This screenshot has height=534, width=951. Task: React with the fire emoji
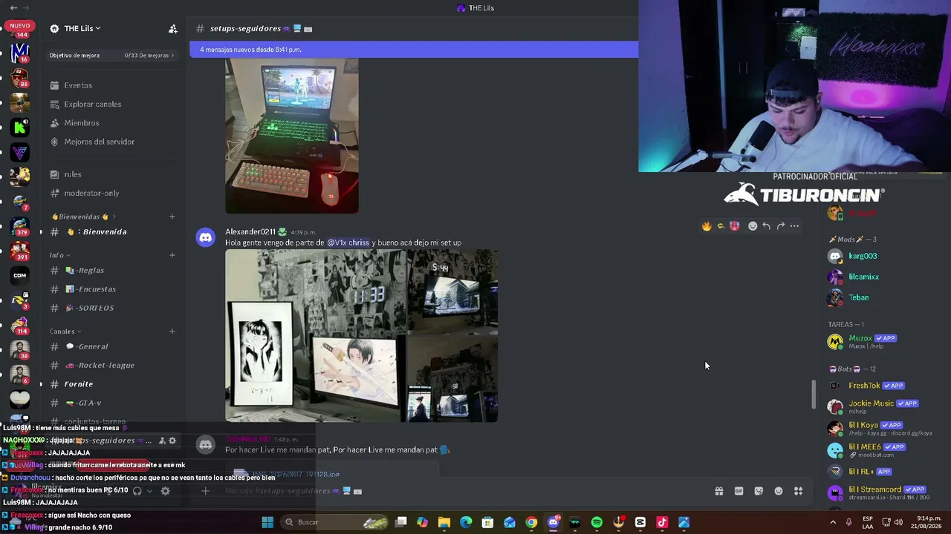(707, 226)
